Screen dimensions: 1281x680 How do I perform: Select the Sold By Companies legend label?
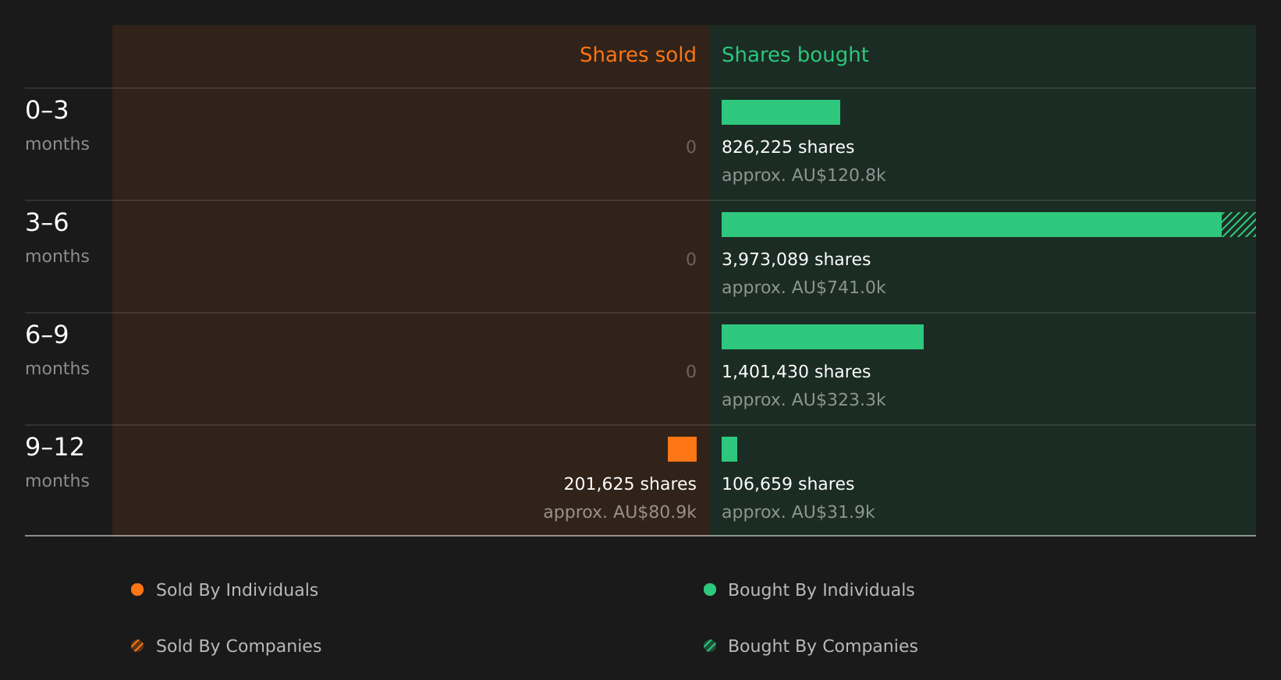tap(239, 646)
